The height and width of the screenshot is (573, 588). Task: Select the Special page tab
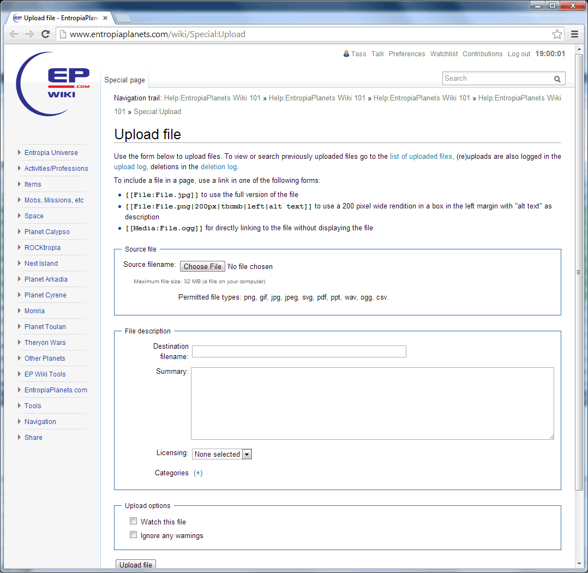pos(124,80)
